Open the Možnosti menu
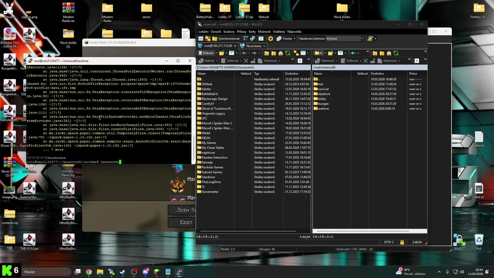Image resolution: width=494 pixels, height=278 pixels. click(x=264, y=32)
